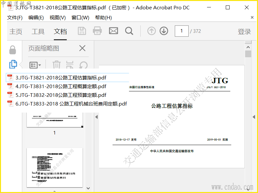Viewport: 258px width, 193px height.
Task: Open the 视图(V) menu
Action: [x=58, y=18]
